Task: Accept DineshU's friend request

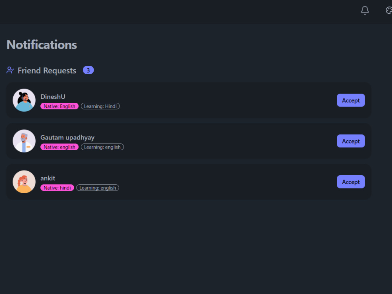Action: [x=351, y=100]
